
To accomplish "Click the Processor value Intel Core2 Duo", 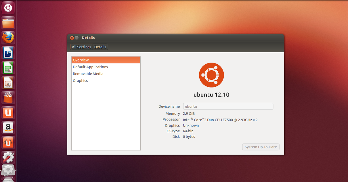I will 220,119.
